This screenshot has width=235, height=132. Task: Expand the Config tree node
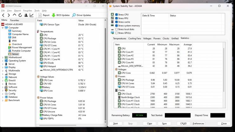tap(3, 94)
